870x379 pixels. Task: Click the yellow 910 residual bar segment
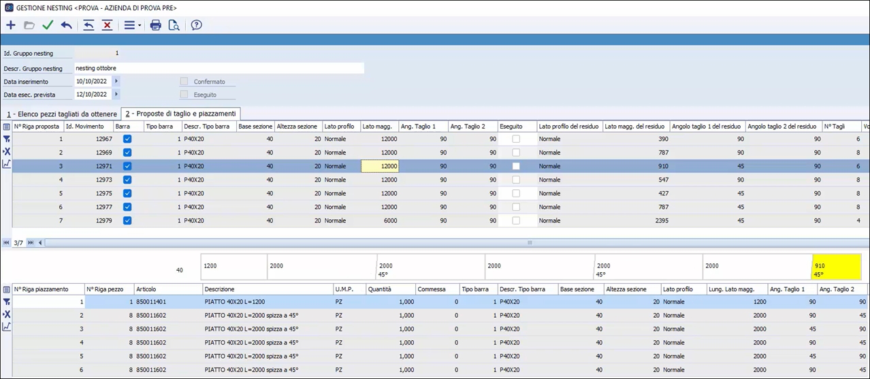[x=836, y=267]
